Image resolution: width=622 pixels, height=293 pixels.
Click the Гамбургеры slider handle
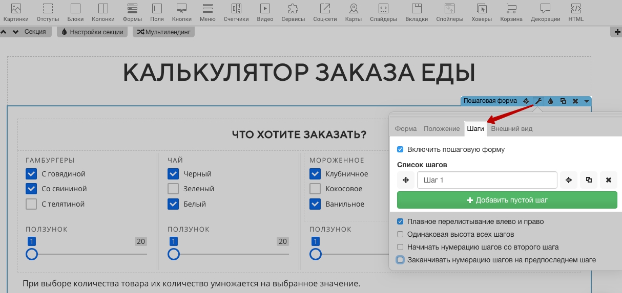coord(32,254)
